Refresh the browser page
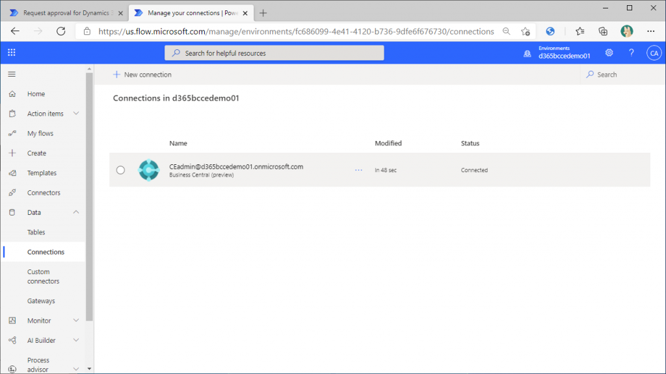This screenshot has height=374, width=666. click(x=61, y=31)
